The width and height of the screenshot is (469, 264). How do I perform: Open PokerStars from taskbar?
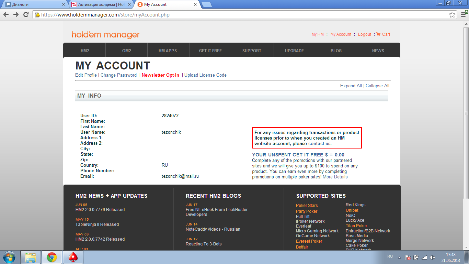pos(73,257)
